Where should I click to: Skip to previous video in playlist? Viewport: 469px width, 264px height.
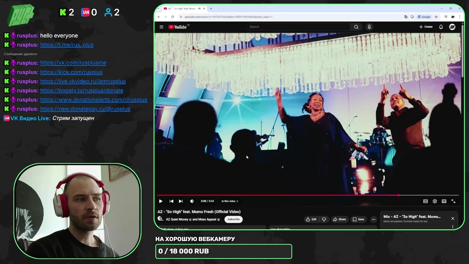click(171, 201)
